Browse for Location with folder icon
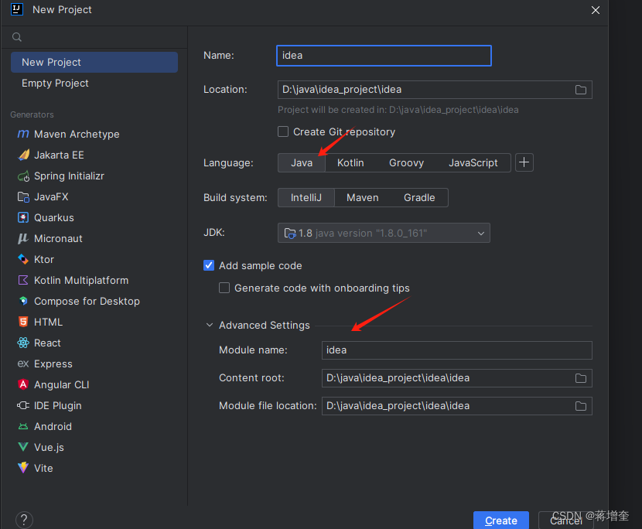Image resolution: width=642 pixels, height=529 pixels. [581, 90]
